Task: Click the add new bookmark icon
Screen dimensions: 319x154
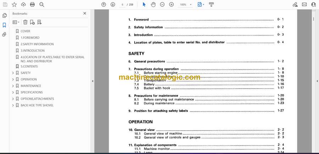Action: point(32,22)
